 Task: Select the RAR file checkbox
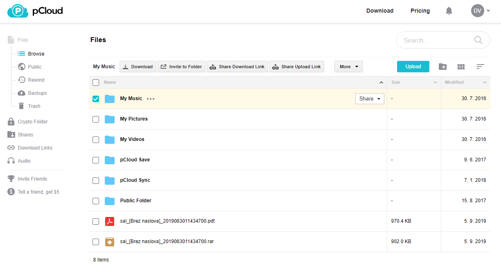pos(96,242)
